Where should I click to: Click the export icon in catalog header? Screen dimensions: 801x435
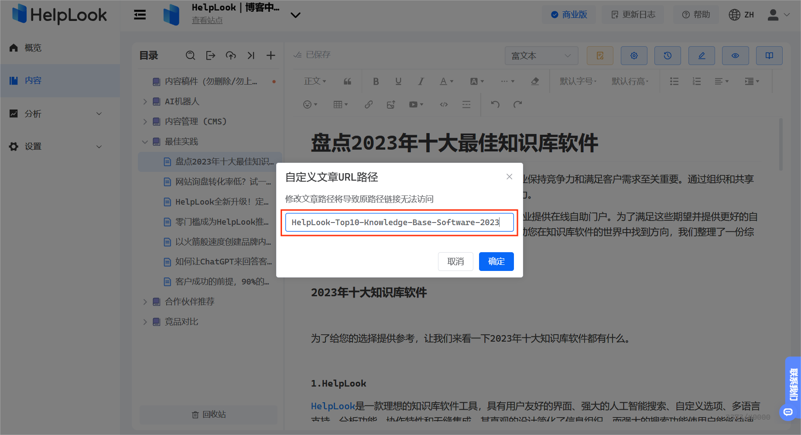(211, 55)
